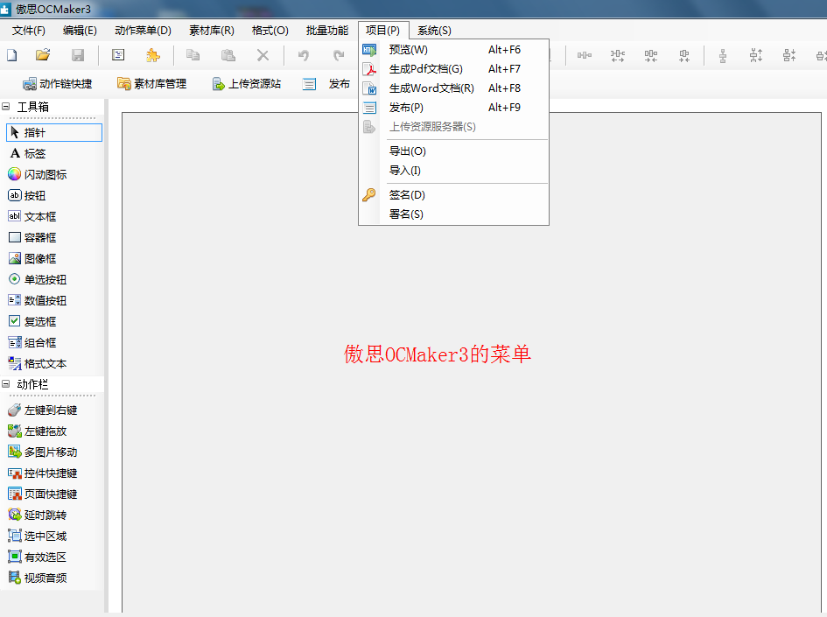Image resolution: width=827 pixels, height=617 pixels.
Task: Open the 批量功能 menu
Action: pyautogui.click(x=327, y=31)
